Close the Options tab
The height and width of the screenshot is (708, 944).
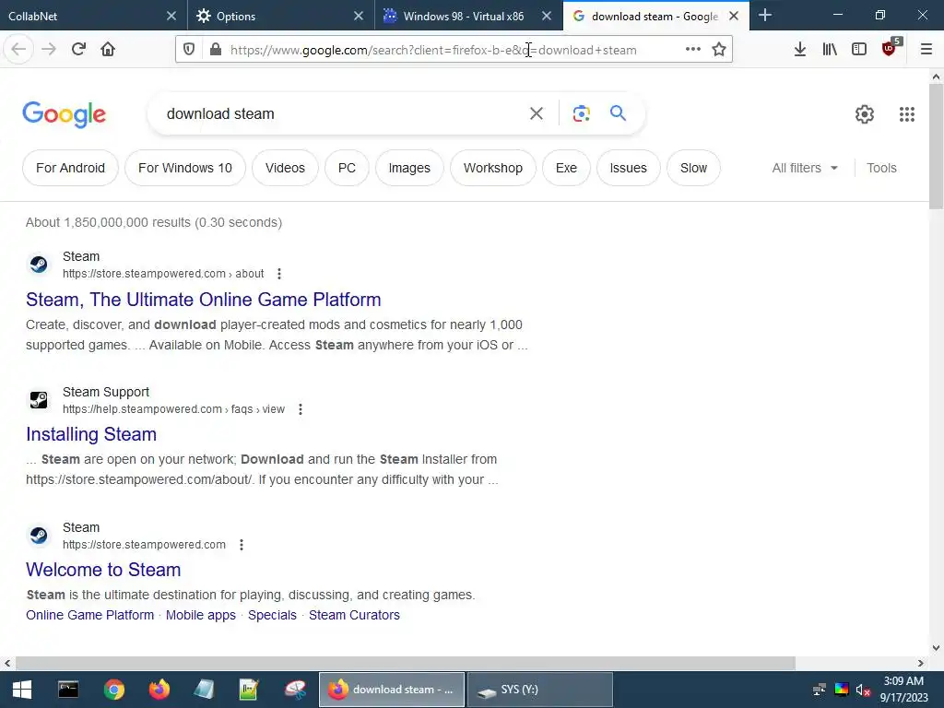coord(359,16)
